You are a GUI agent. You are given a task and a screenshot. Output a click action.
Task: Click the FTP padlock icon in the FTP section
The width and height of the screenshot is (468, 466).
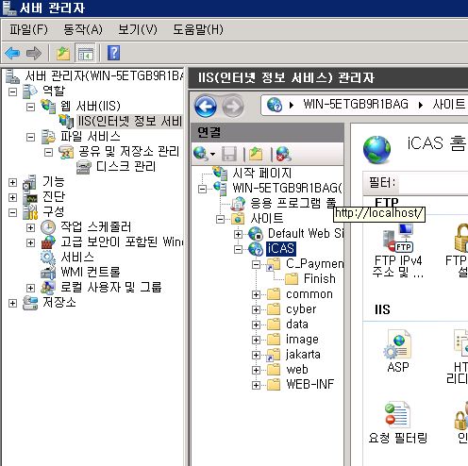pyautogui.click(x=460, y=239)
